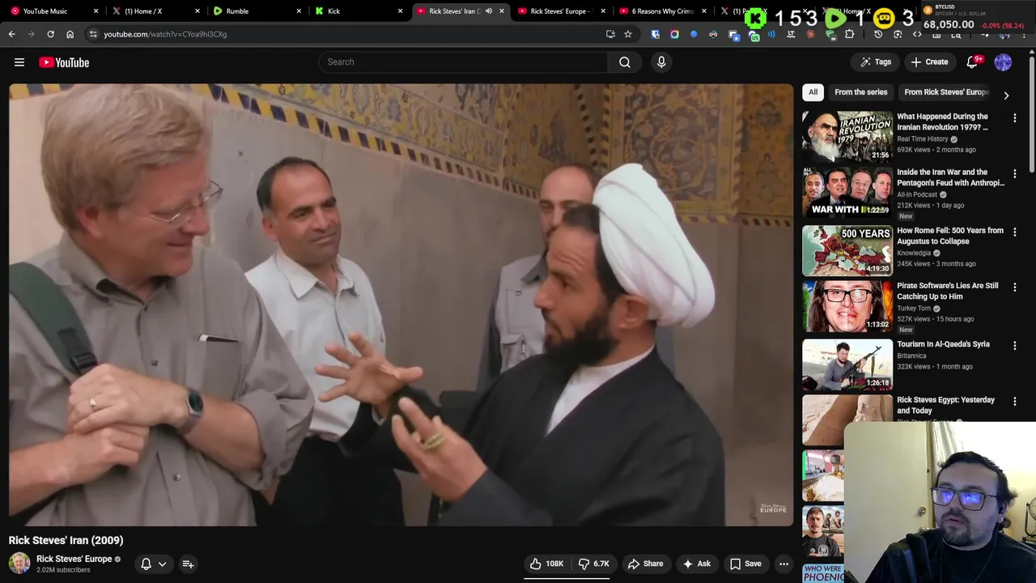Screen dimensions: 1036x583
Task: Bookmark this page with star icon
Action: pyautogui.click(x=628, y=34)
